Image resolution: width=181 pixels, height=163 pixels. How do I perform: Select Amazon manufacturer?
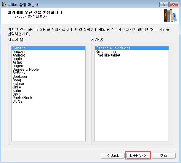tap(48, 52)
